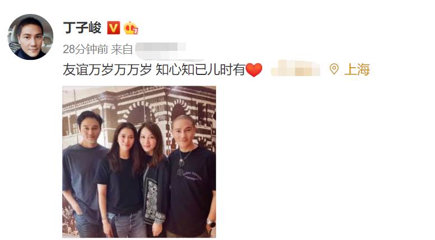Click the blurred tag after the heart
The image size is (435, 240).
(x=296, y=68)
